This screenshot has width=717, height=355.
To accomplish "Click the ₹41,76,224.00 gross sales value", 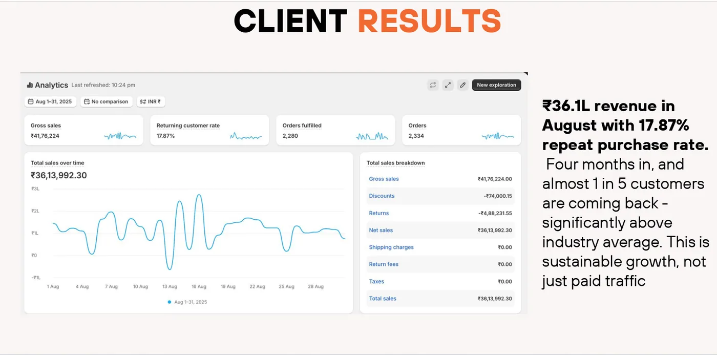I will 495,179.
